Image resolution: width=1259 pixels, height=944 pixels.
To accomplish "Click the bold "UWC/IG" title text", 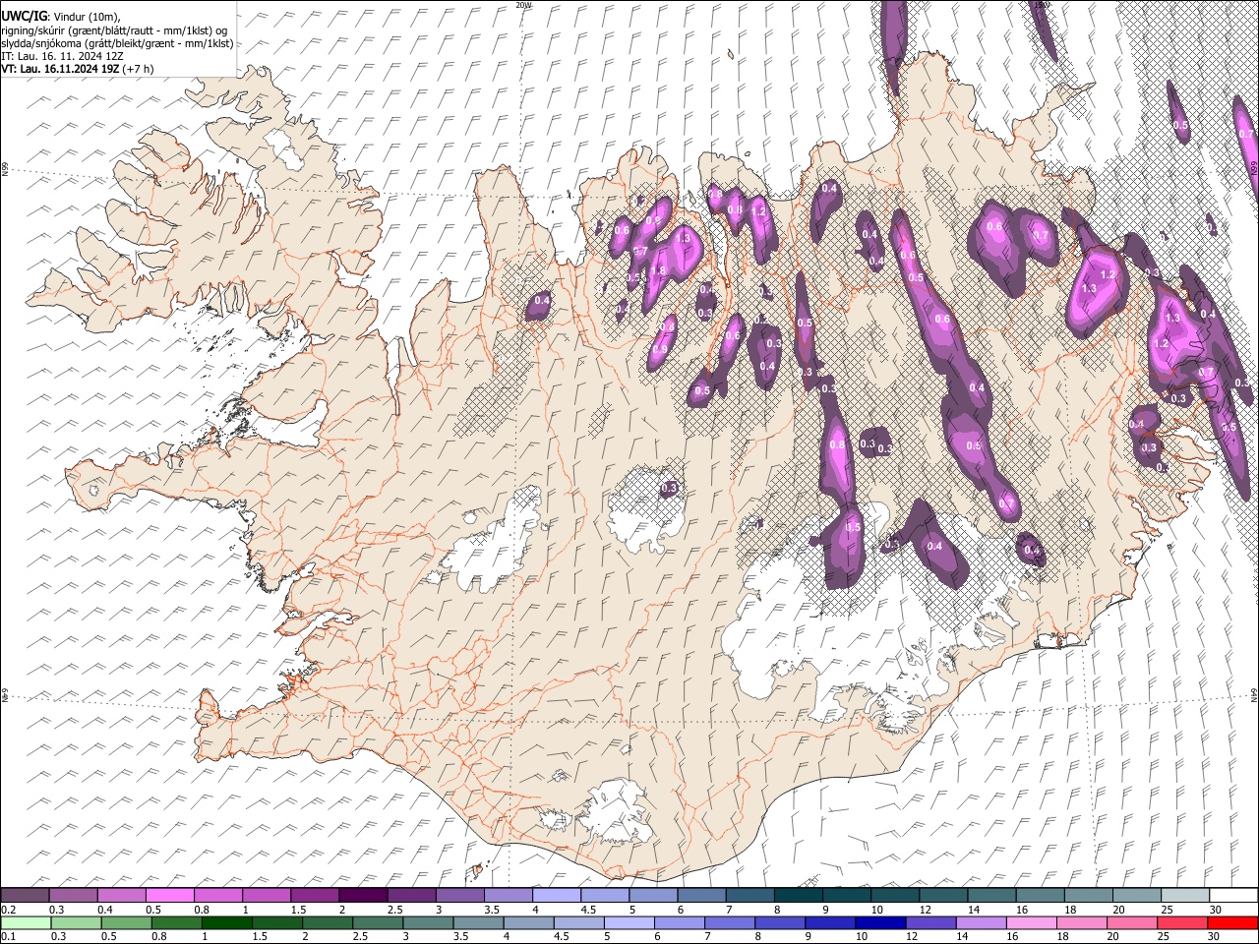I will 24,17.
